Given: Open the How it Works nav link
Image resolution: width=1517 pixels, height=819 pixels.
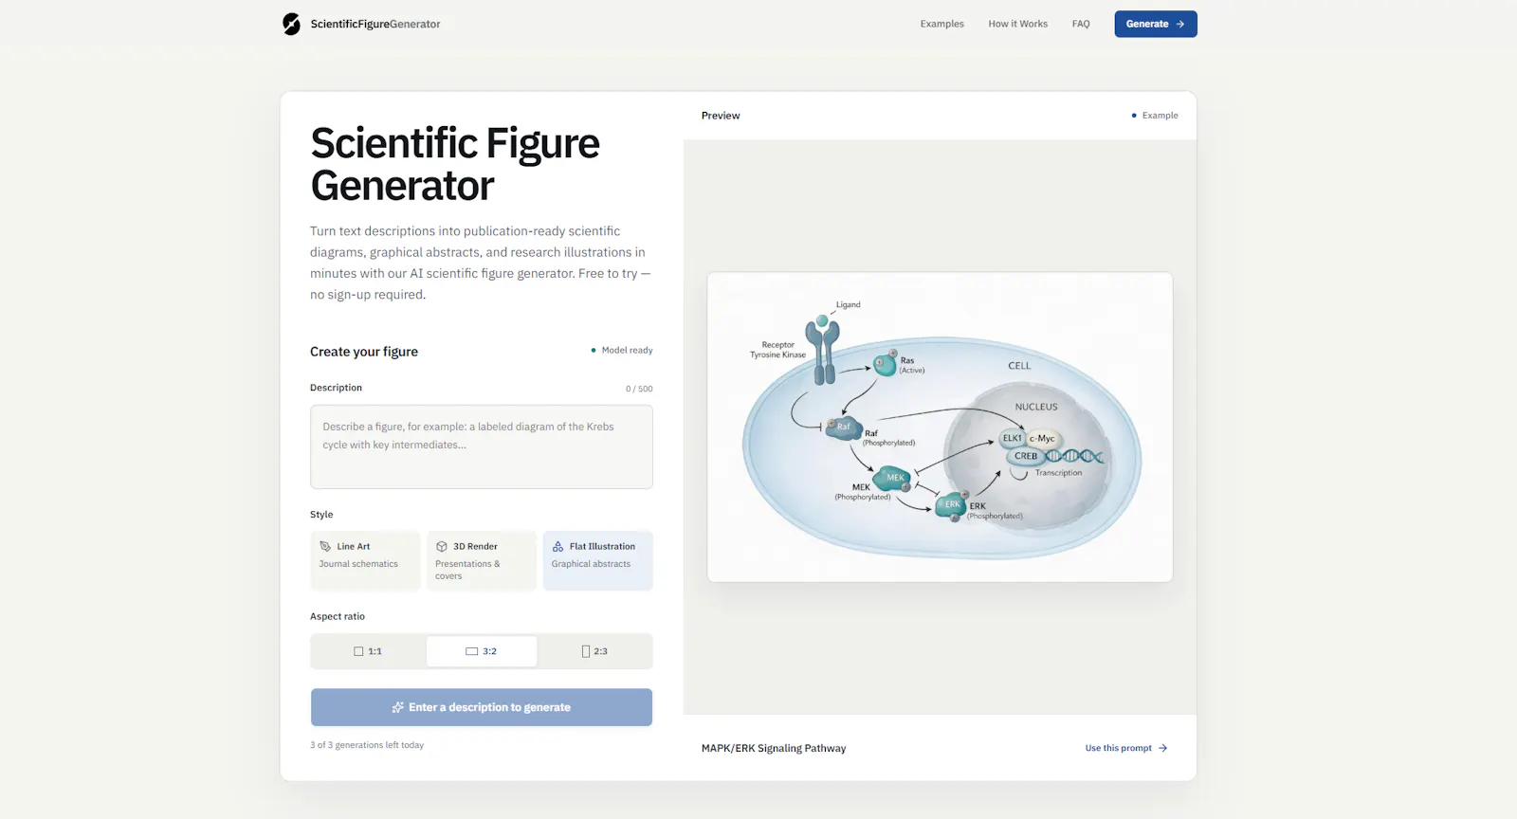Looking at the screenshot, I should pos(1017,24).
